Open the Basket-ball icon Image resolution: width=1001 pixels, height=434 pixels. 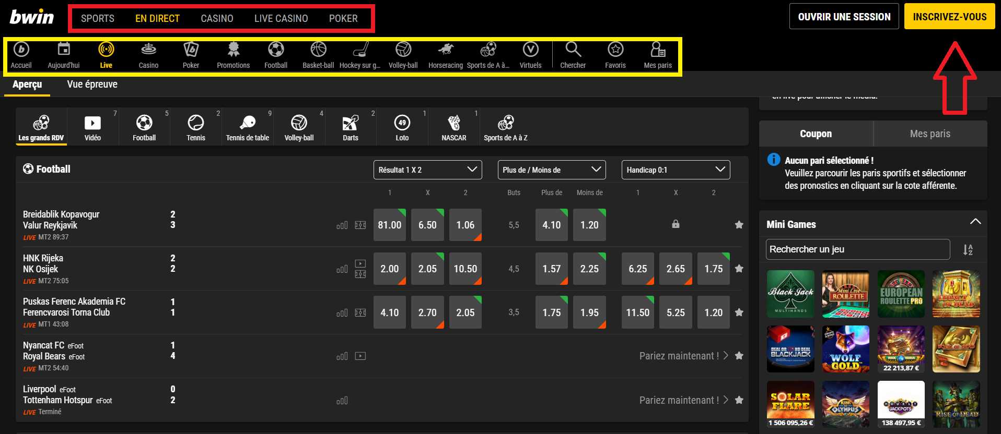318,55
